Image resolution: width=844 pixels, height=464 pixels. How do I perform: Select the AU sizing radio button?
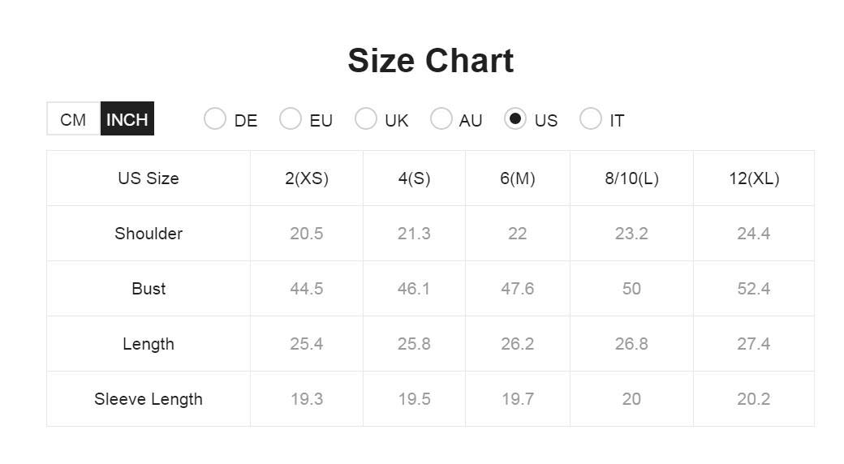[x=441, y=119]
